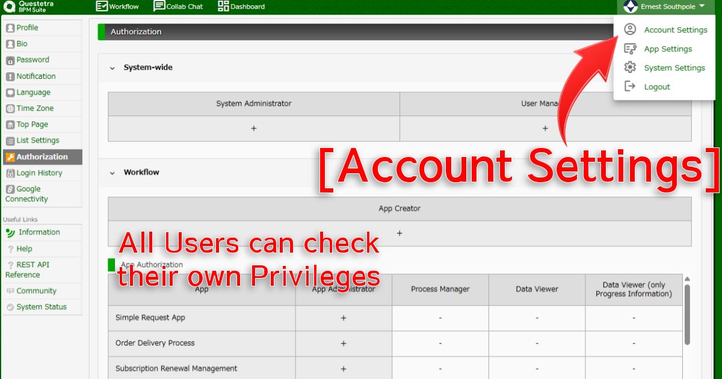Click the Account Settings person icon
This screenshot has height=379, width=722.
point(630,29)
